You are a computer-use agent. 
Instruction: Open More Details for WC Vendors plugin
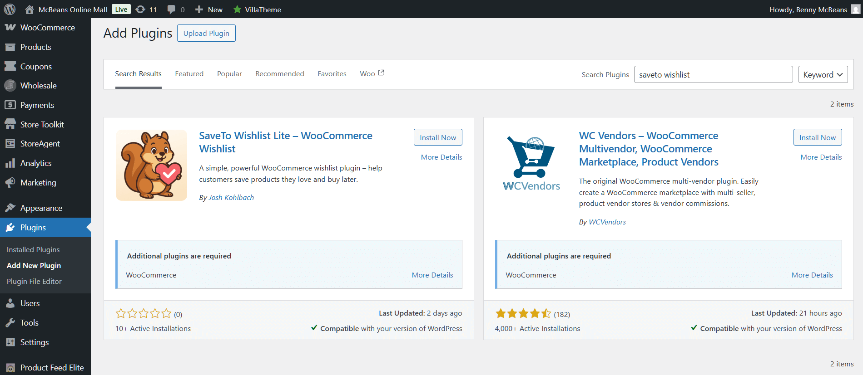(821, 157)
